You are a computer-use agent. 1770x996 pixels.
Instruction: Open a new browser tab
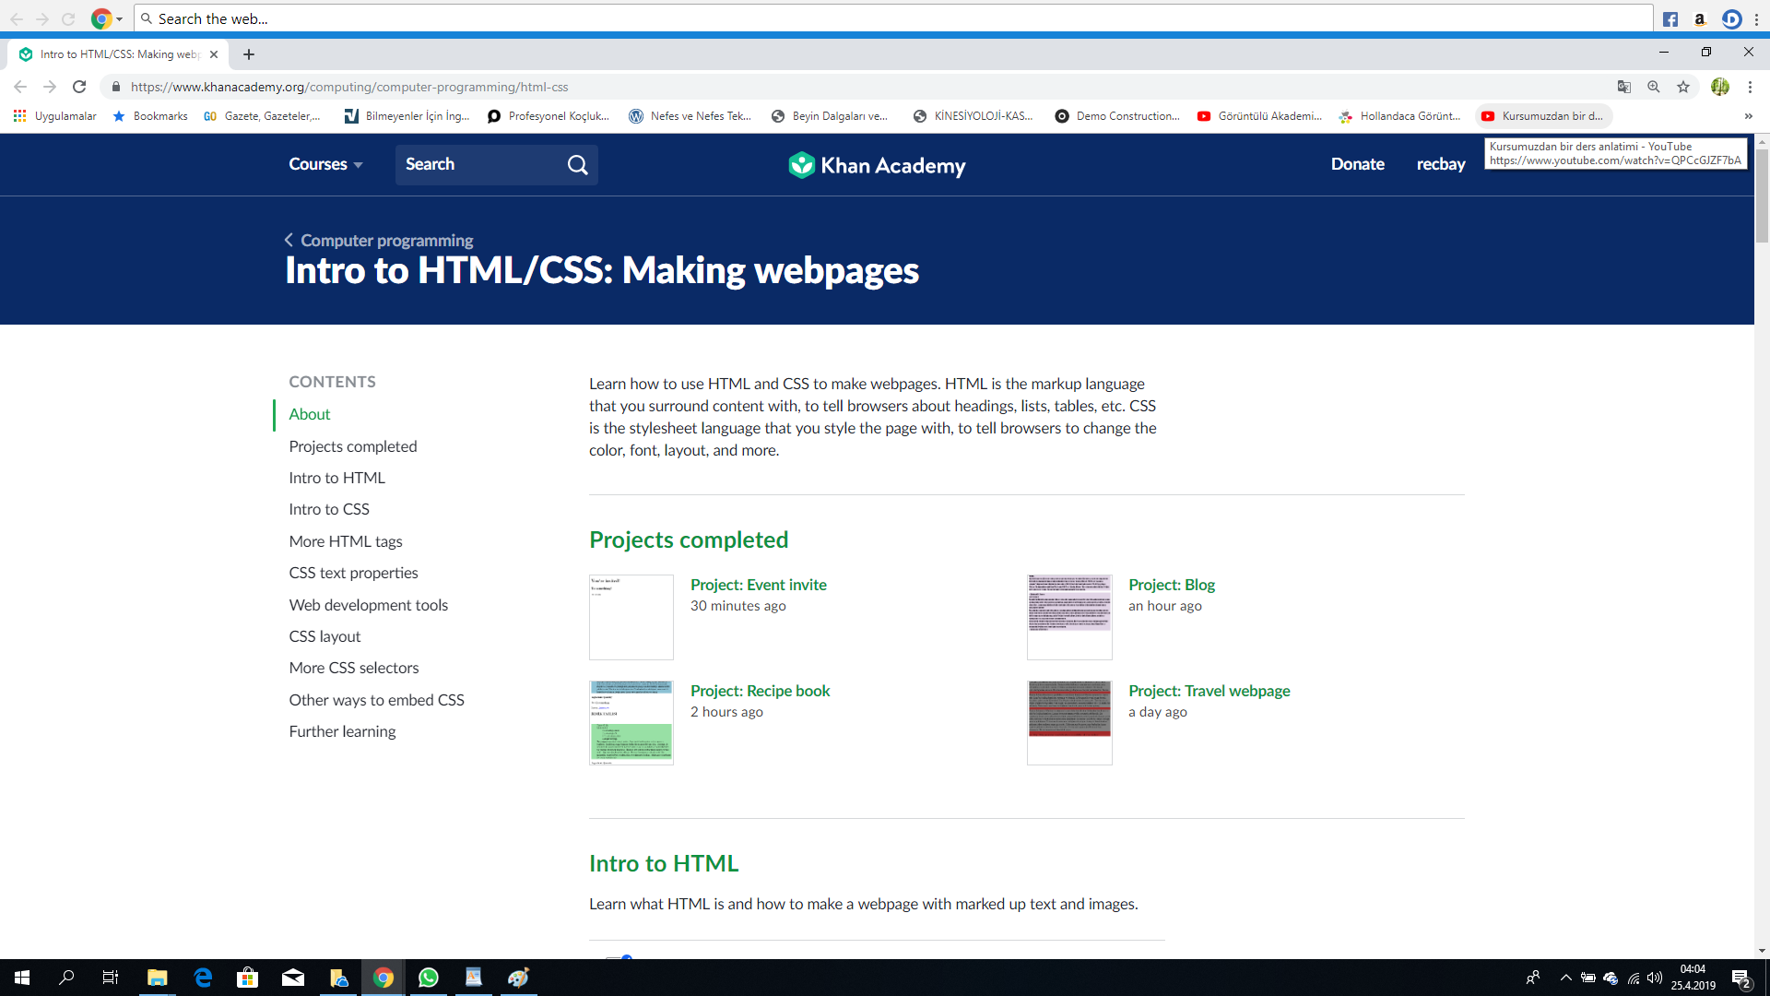pyautogui.click(x=249, y=54)
